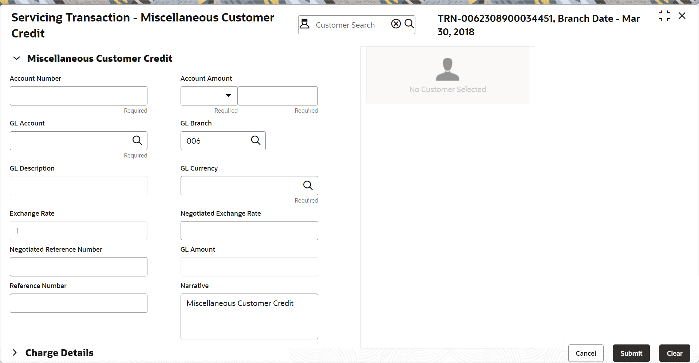This screenshot has width=699, height=363.
Task: Expand the Charge Details section
Action: [15, 352]
